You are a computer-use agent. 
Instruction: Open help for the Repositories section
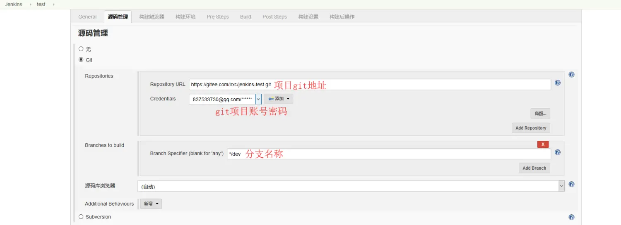(x=571, y=75)
